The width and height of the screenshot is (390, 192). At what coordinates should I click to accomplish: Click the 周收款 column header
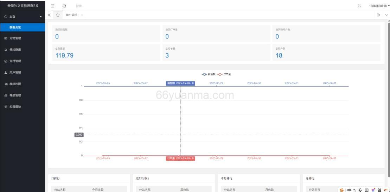(185, 190)
